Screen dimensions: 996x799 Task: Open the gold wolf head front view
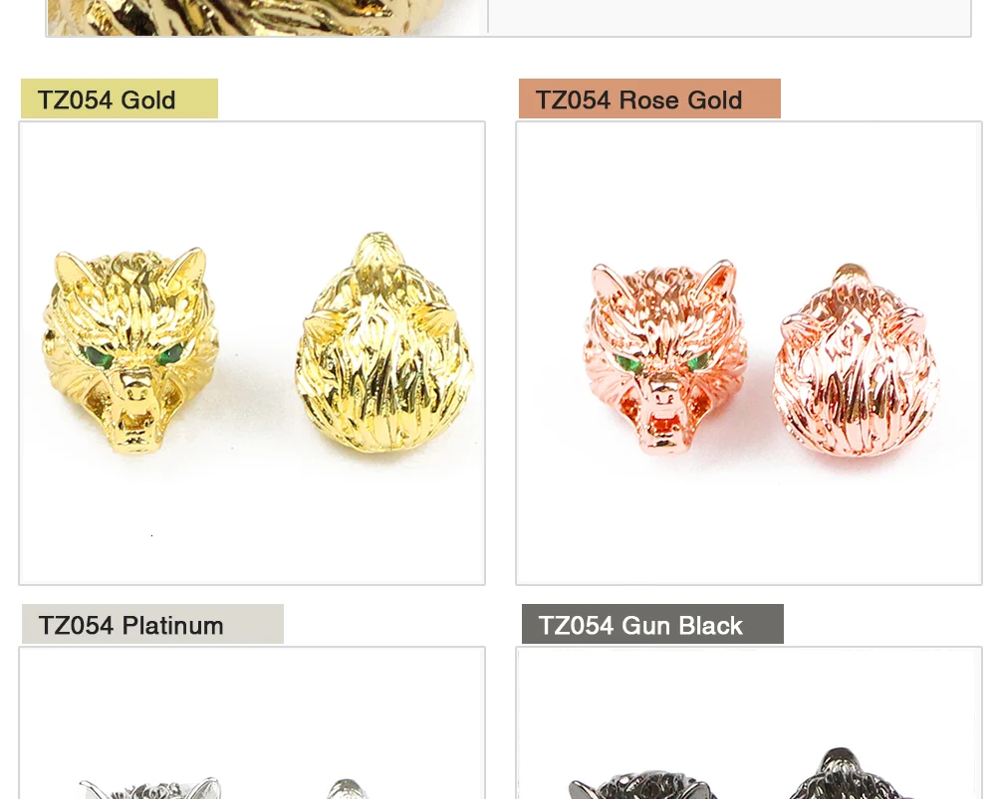tap(130, 351)
